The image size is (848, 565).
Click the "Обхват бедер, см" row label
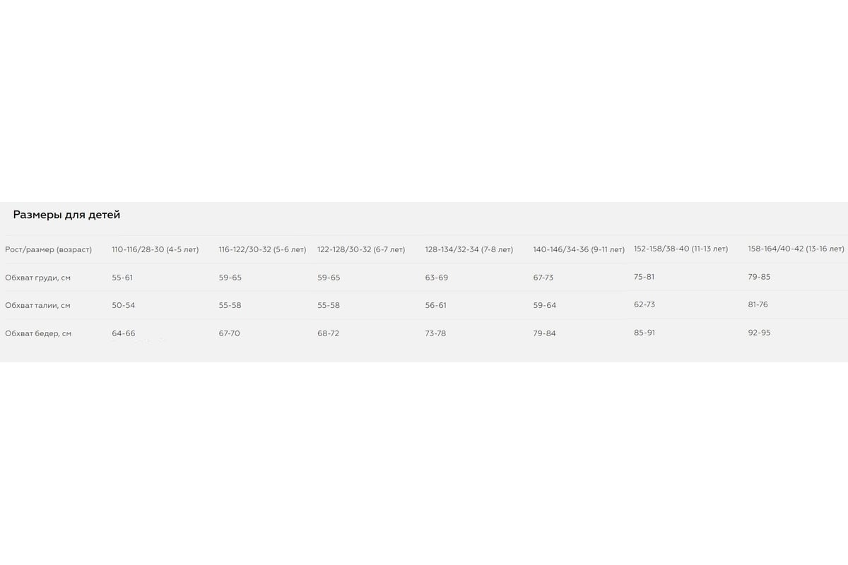[38, 333]
